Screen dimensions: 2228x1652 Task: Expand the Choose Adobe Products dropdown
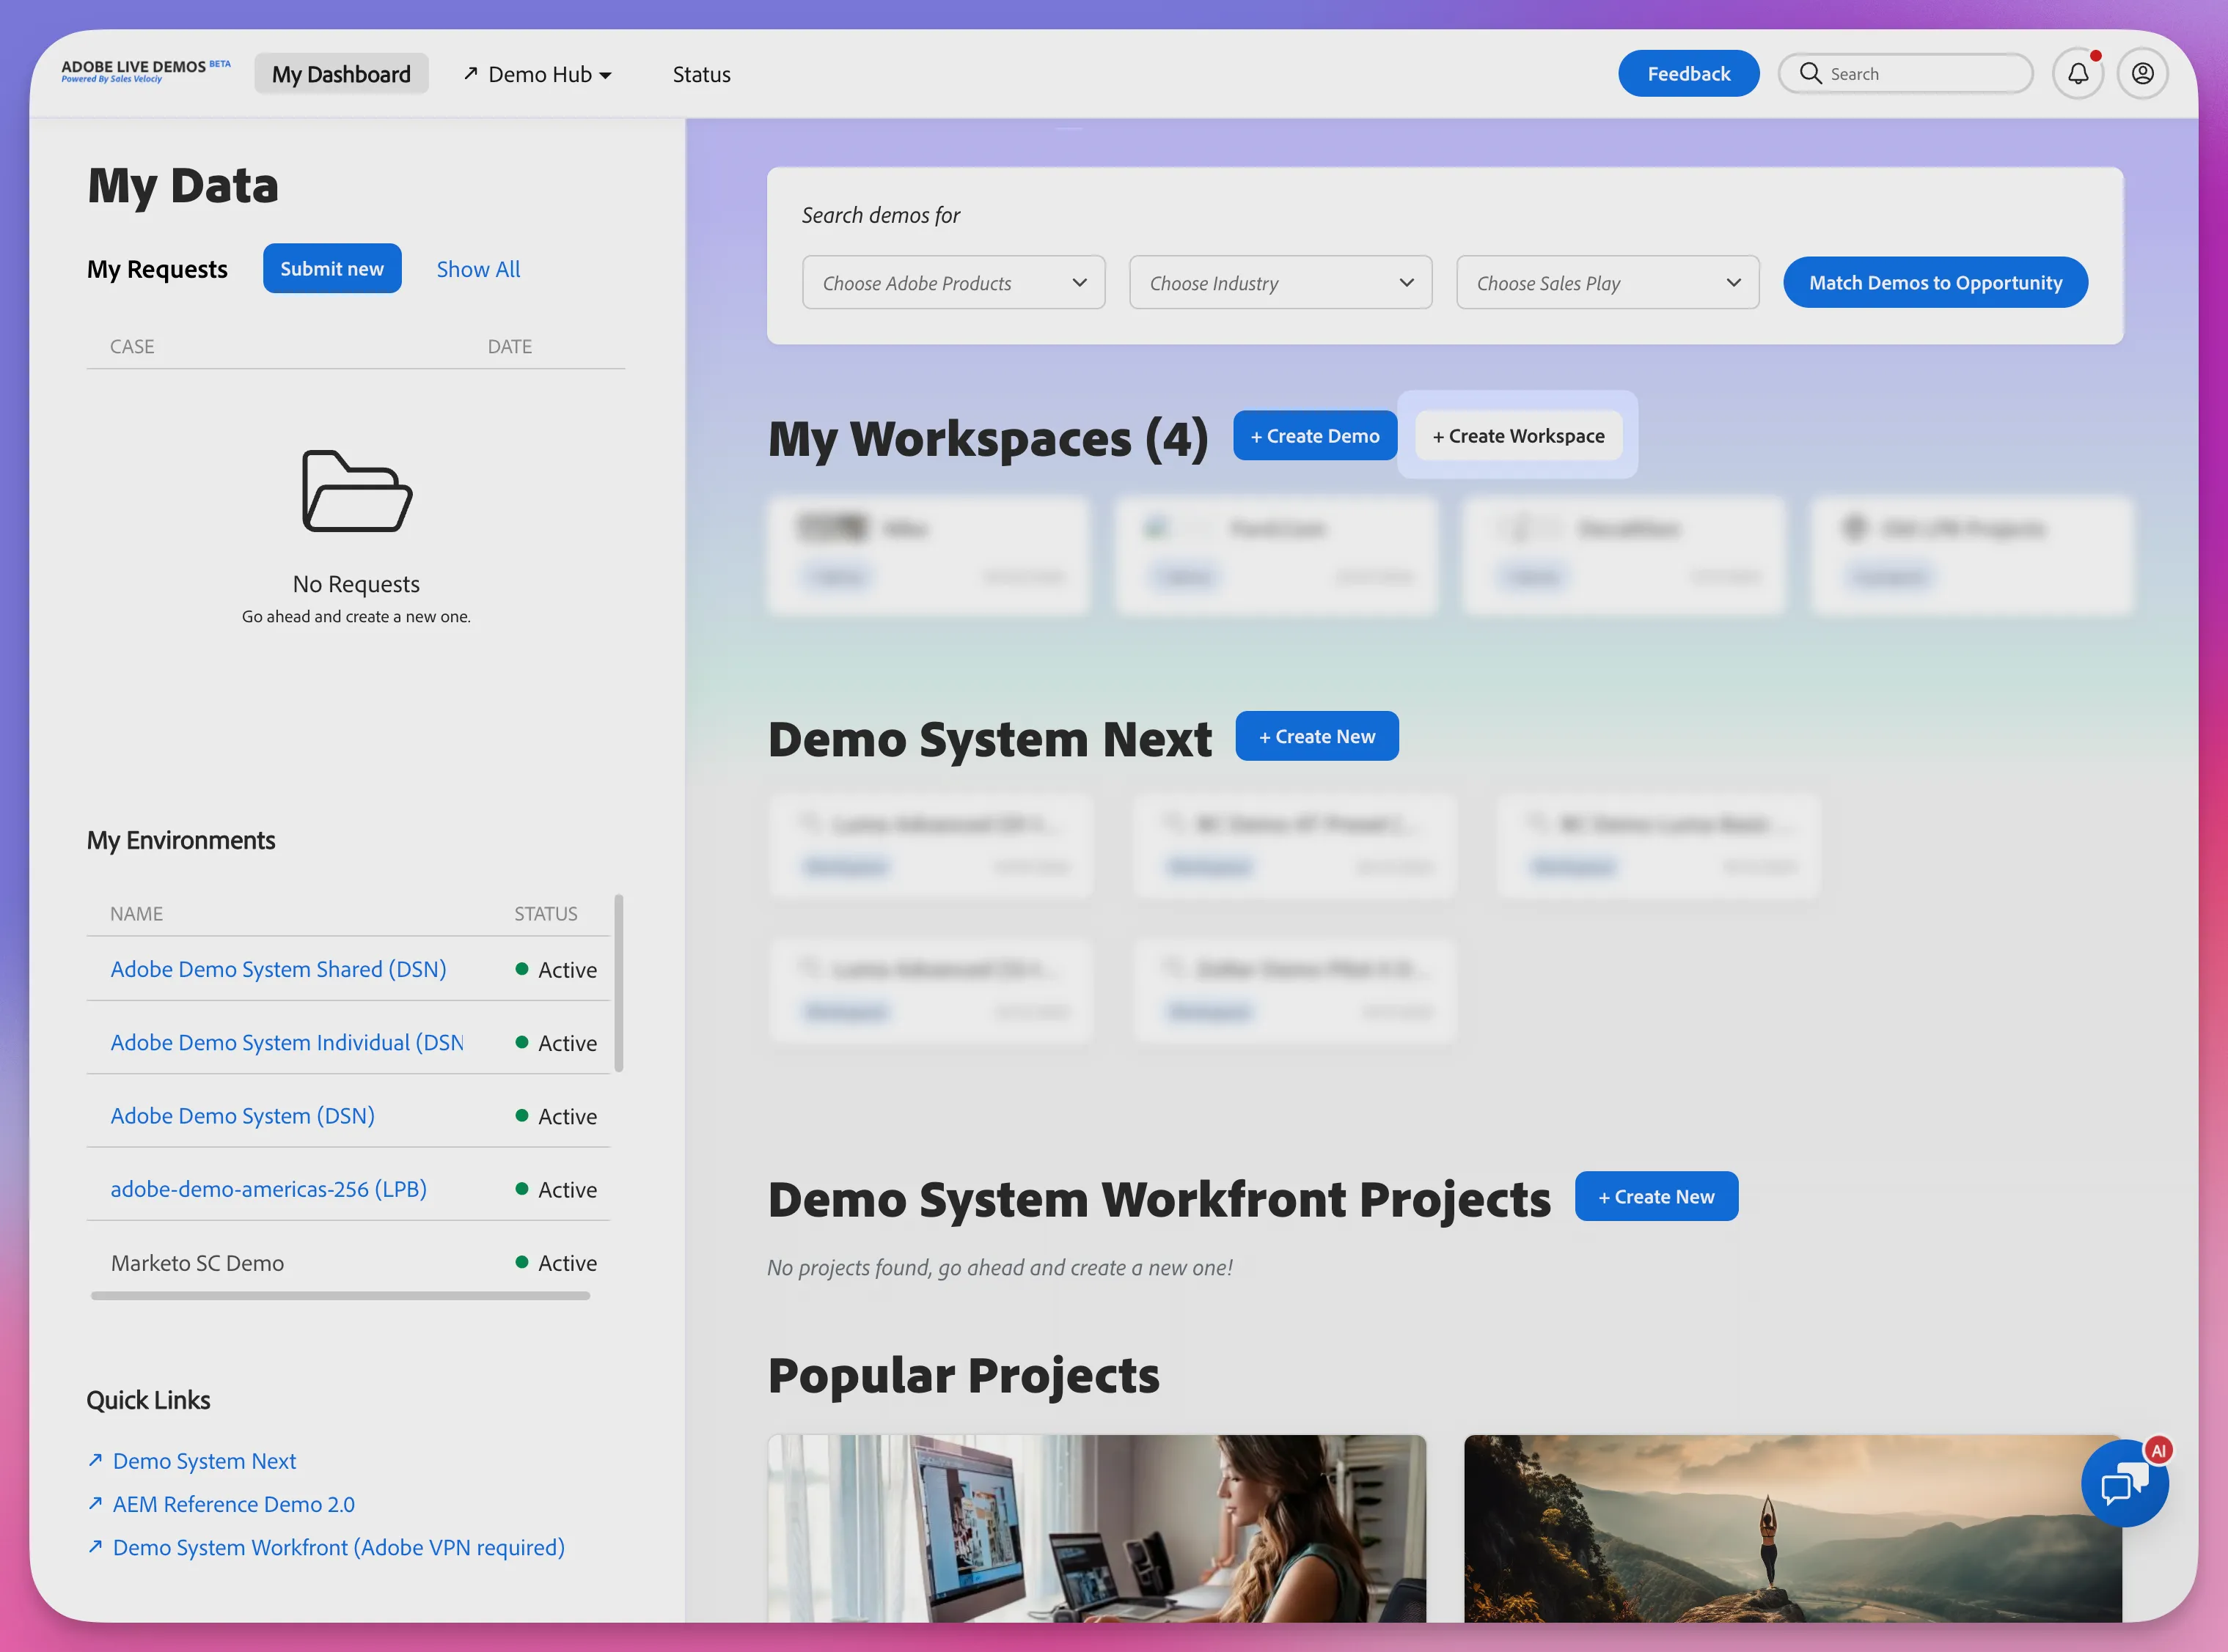[953, 283]
